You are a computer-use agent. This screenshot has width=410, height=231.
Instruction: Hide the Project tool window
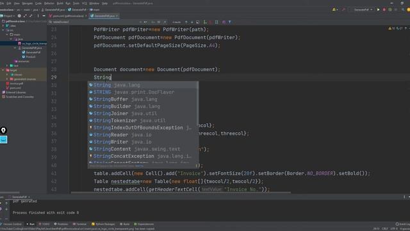[44, 16]
